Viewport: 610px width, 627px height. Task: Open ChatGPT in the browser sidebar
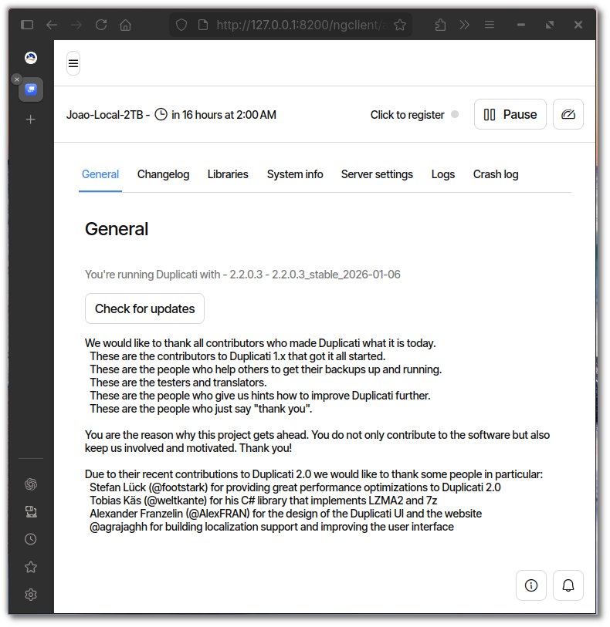(31, 484)
